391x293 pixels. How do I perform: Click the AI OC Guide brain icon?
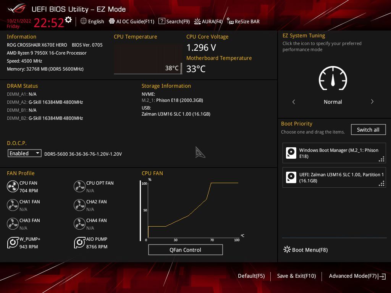[112, 21]
